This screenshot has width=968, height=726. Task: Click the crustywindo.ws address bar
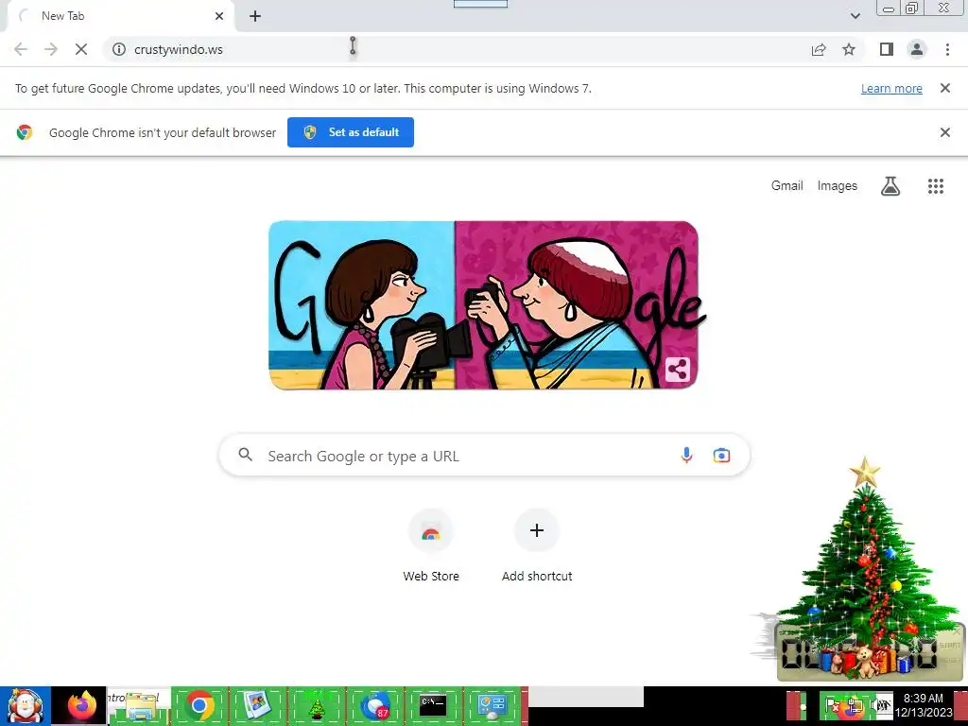457,49
